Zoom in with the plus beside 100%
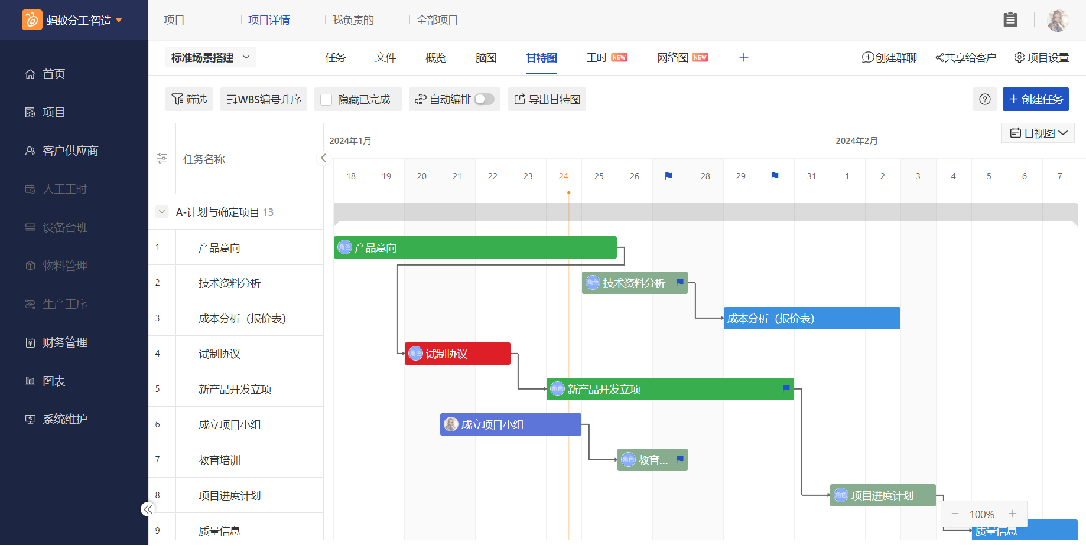 (x=1013, y=514)
